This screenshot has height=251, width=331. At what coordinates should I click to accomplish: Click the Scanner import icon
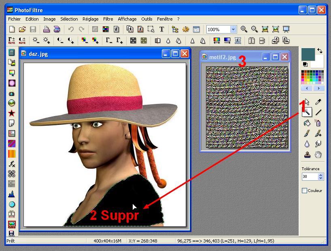(57, 30)
